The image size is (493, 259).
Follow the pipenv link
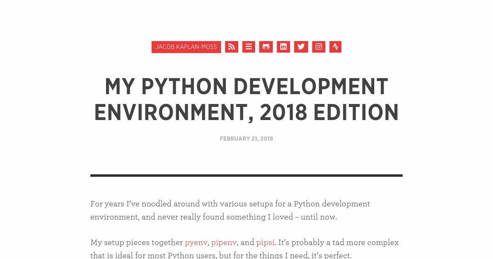point(224,243)
